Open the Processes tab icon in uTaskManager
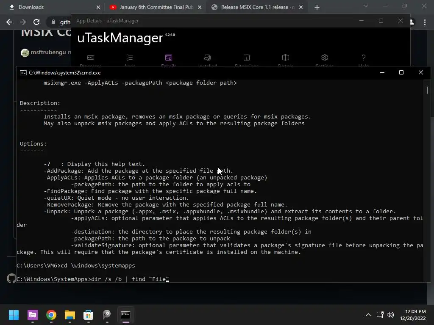 91,58
